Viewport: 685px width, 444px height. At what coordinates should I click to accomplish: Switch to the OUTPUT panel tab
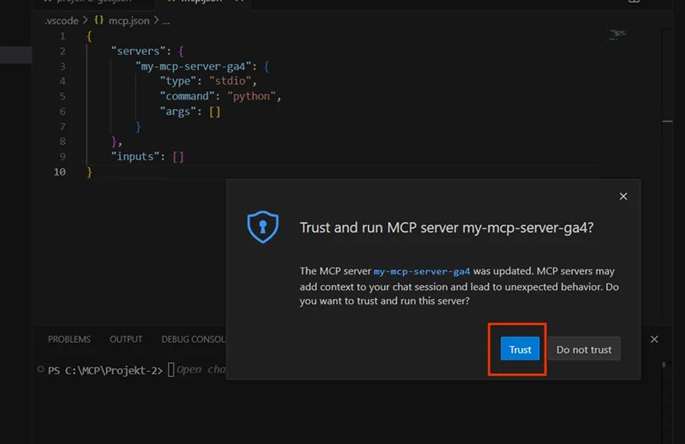click(126, 339)
